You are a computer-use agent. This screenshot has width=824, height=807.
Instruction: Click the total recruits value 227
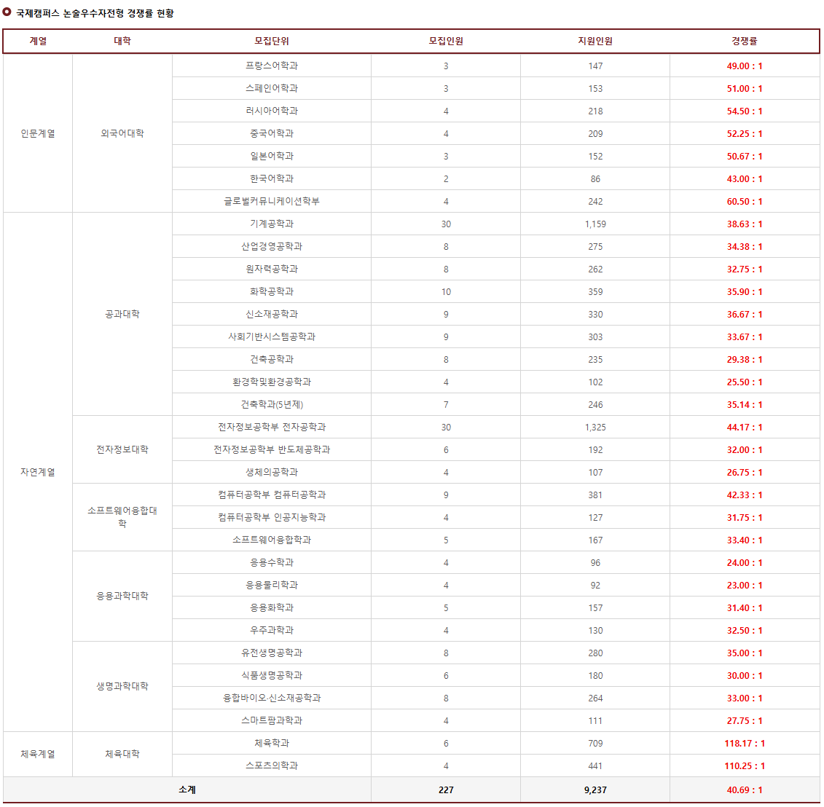click(446, 790)
